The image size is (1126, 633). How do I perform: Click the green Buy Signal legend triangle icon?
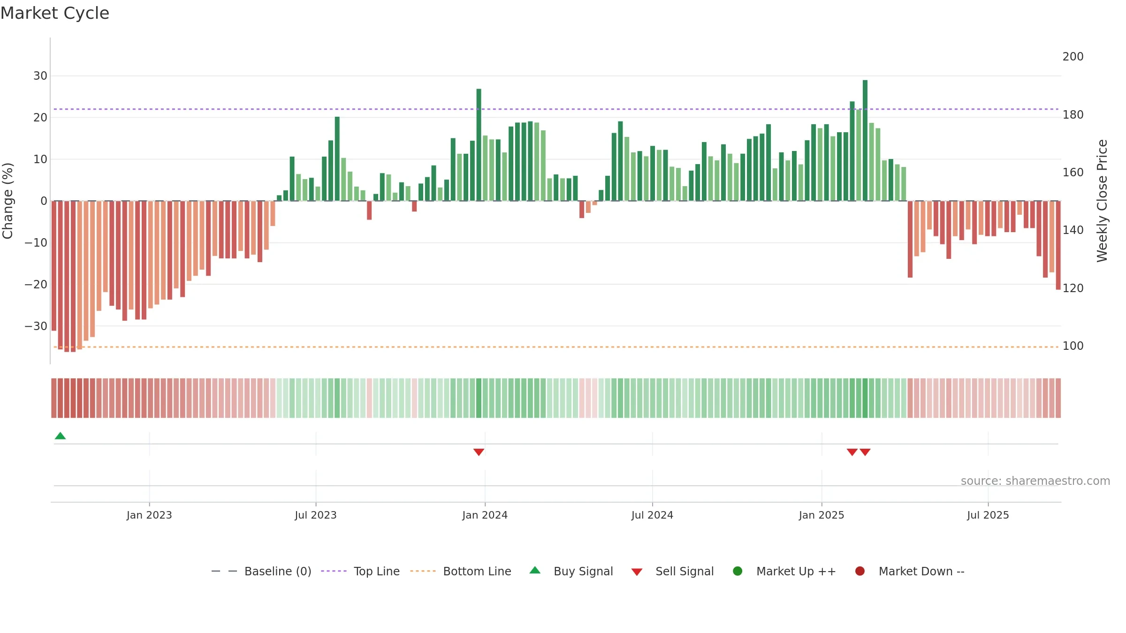pyautogui.click(x=535, y=570)
